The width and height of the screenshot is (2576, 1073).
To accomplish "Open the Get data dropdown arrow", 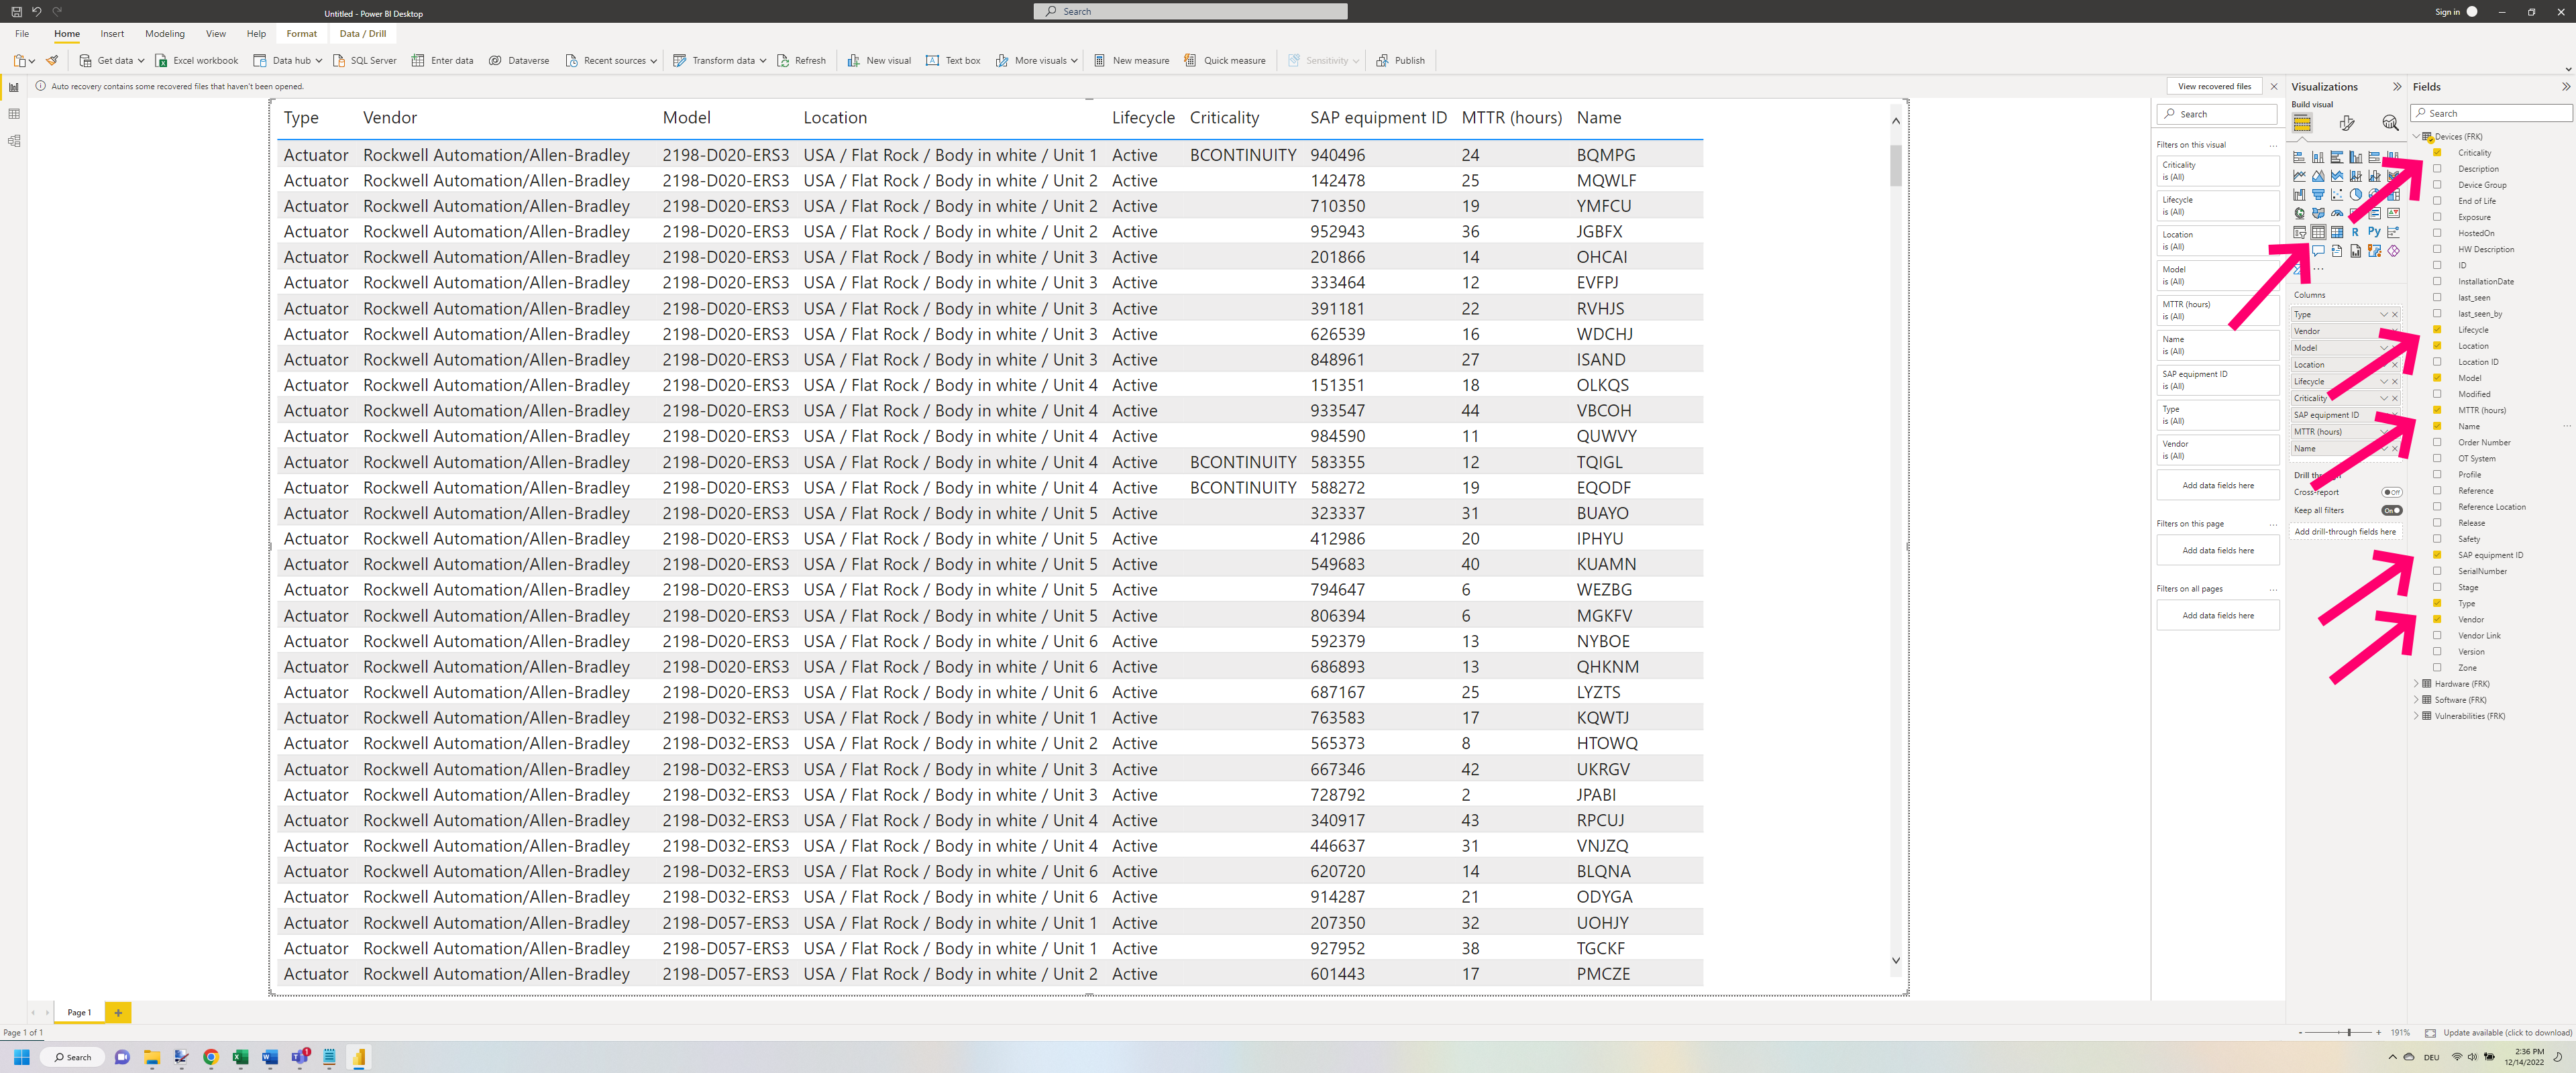I will (x=141, y=61).
